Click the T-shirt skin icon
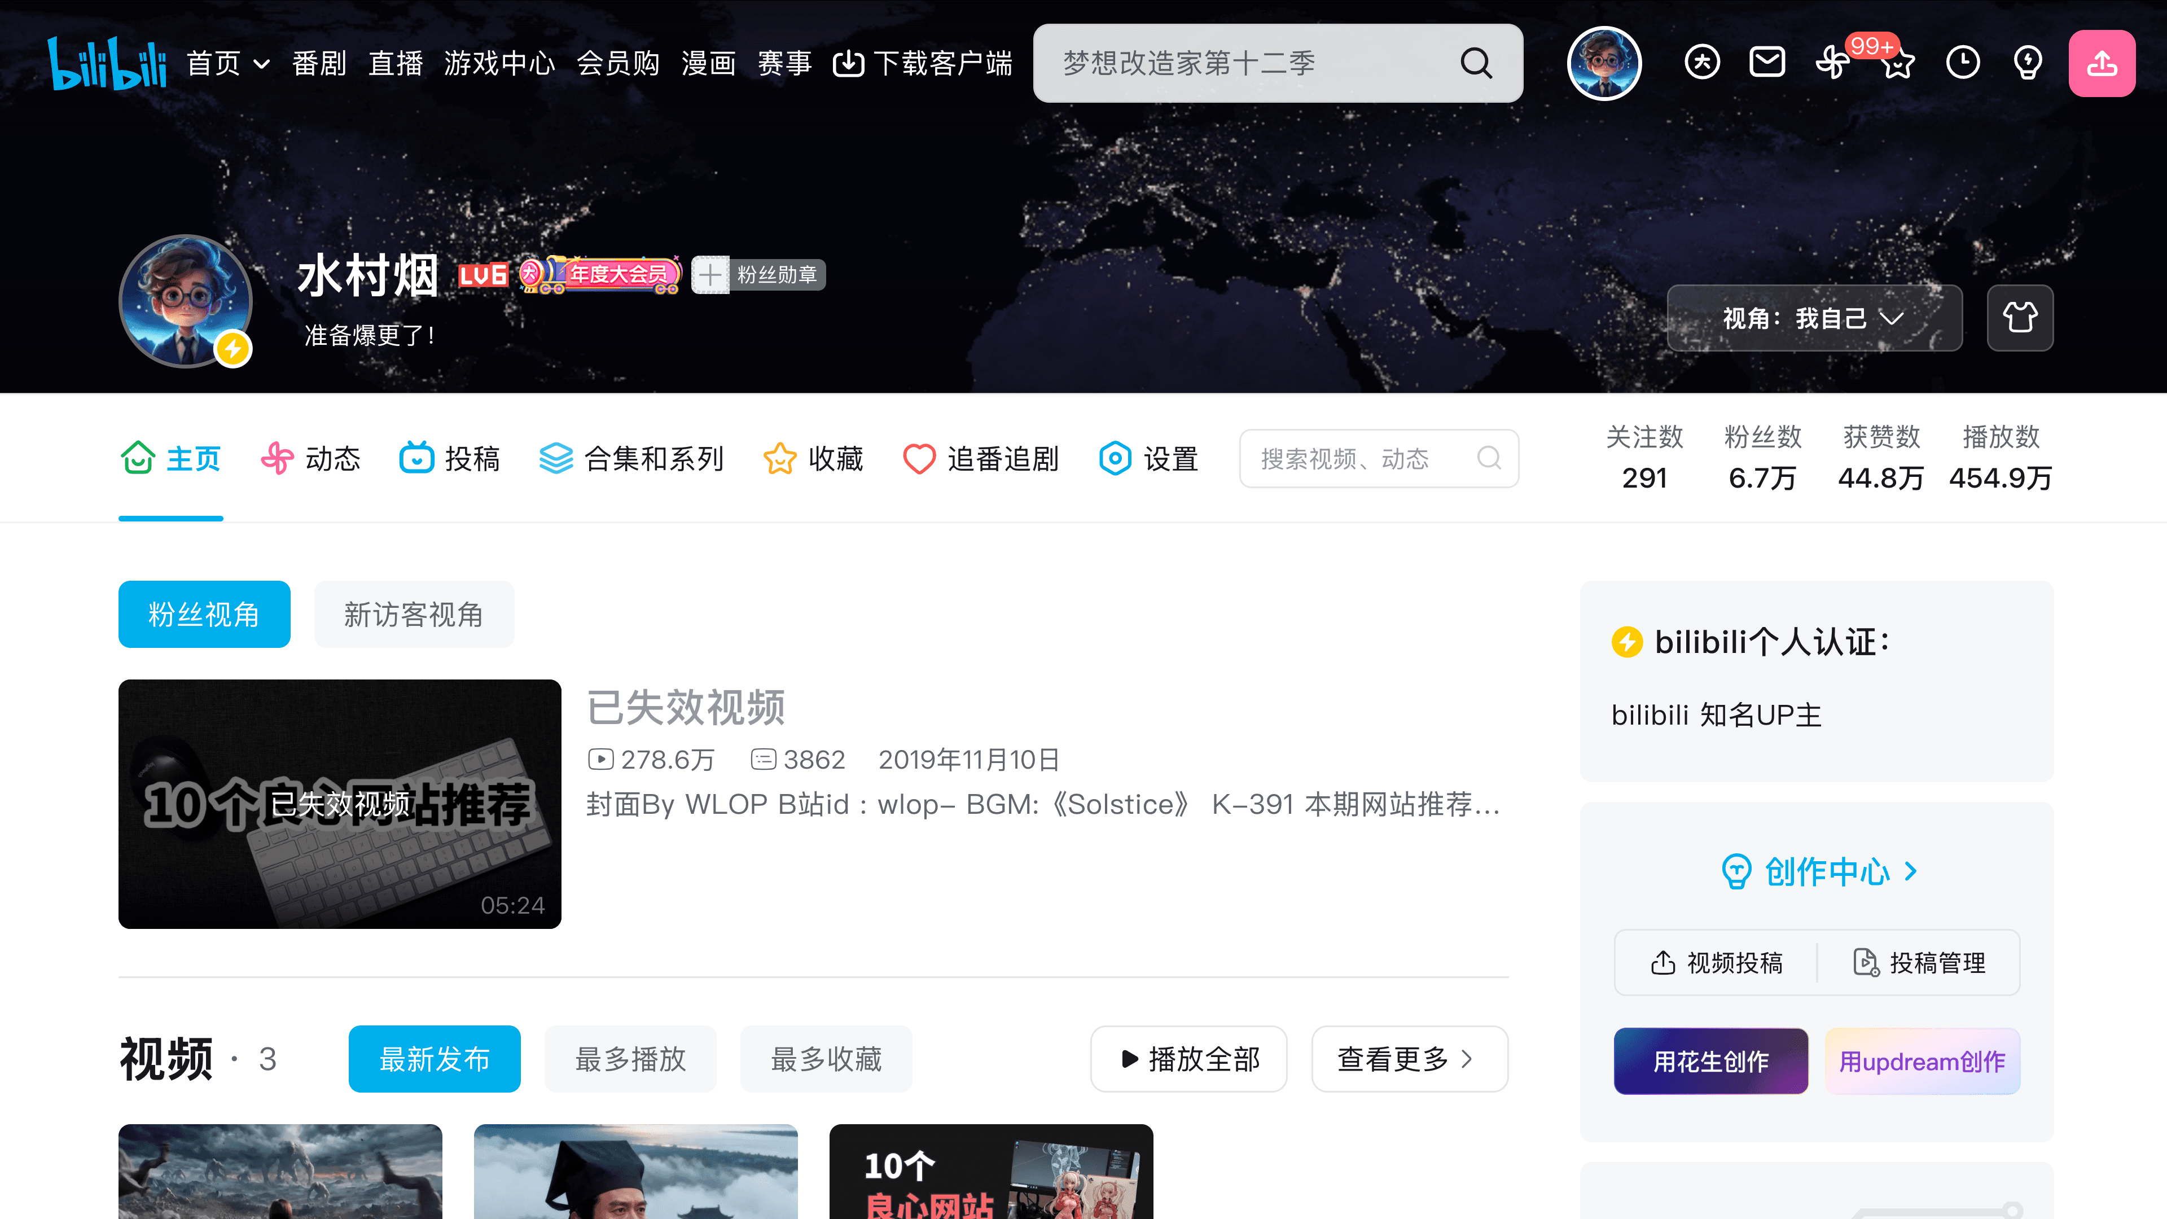This screenshot has width=2167, height=1219. pyautogui.click(x=2020, y=318)
